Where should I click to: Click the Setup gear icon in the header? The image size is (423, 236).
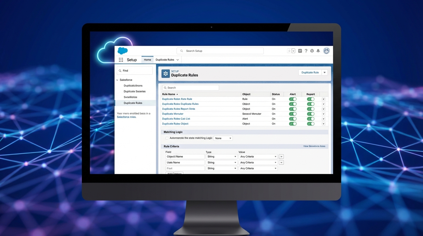click(312, 51)
